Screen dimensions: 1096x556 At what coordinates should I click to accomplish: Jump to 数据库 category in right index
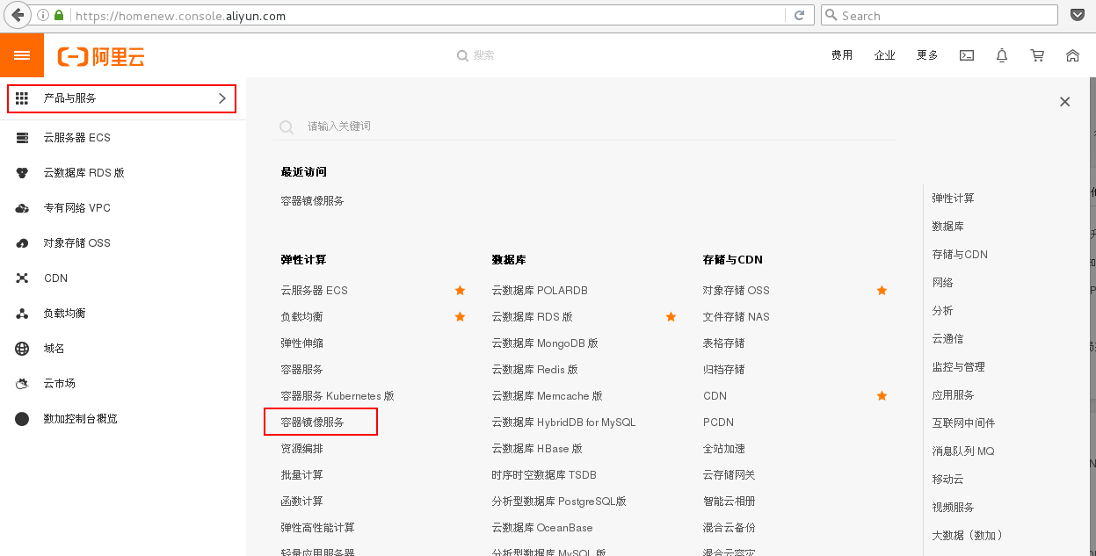(x=948, y=227)
